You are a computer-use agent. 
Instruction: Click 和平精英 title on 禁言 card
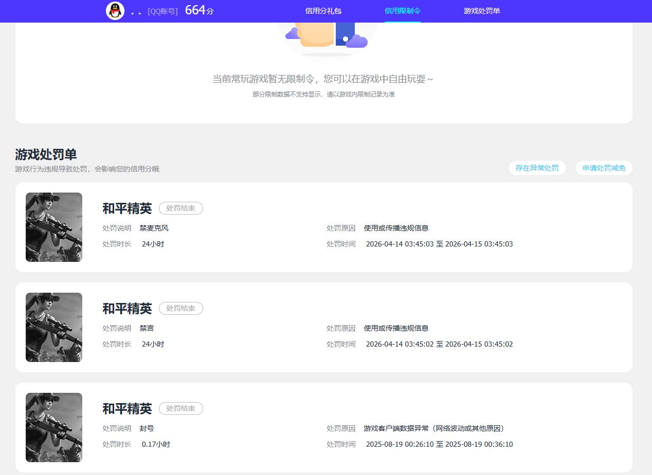(127, 308)
